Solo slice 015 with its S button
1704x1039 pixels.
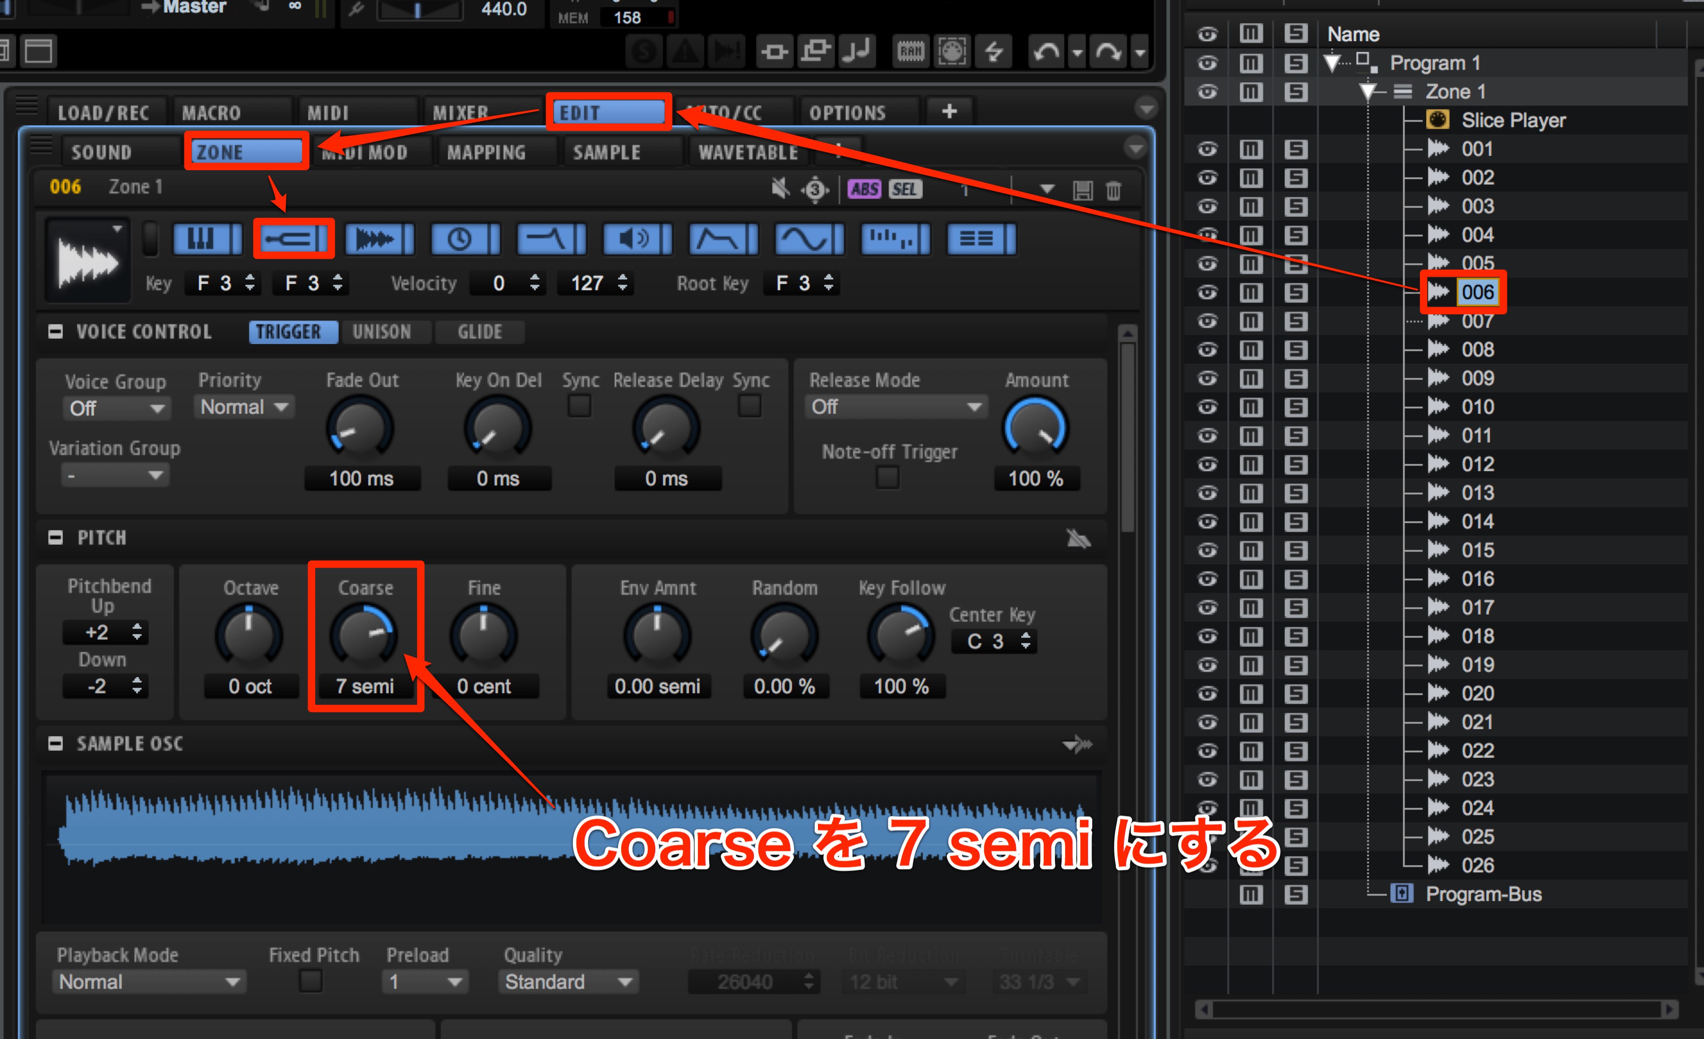(1296, 550)
